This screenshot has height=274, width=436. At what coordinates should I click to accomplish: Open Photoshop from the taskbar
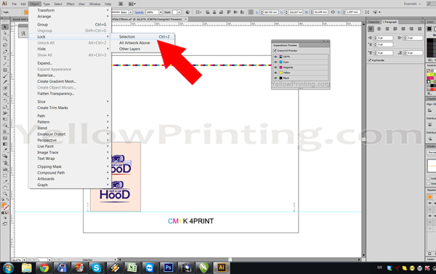[x=169, y=268]
